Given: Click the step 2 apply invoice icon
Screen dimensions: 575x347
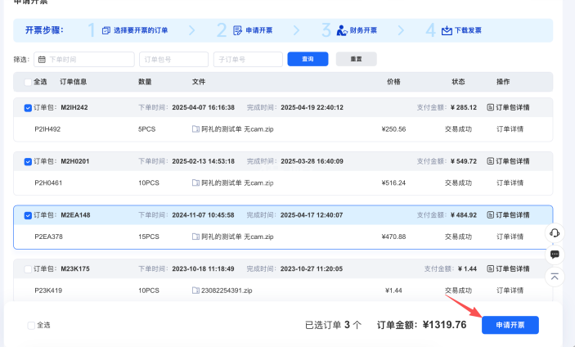Looking at the screenshot, I should 237,30.
